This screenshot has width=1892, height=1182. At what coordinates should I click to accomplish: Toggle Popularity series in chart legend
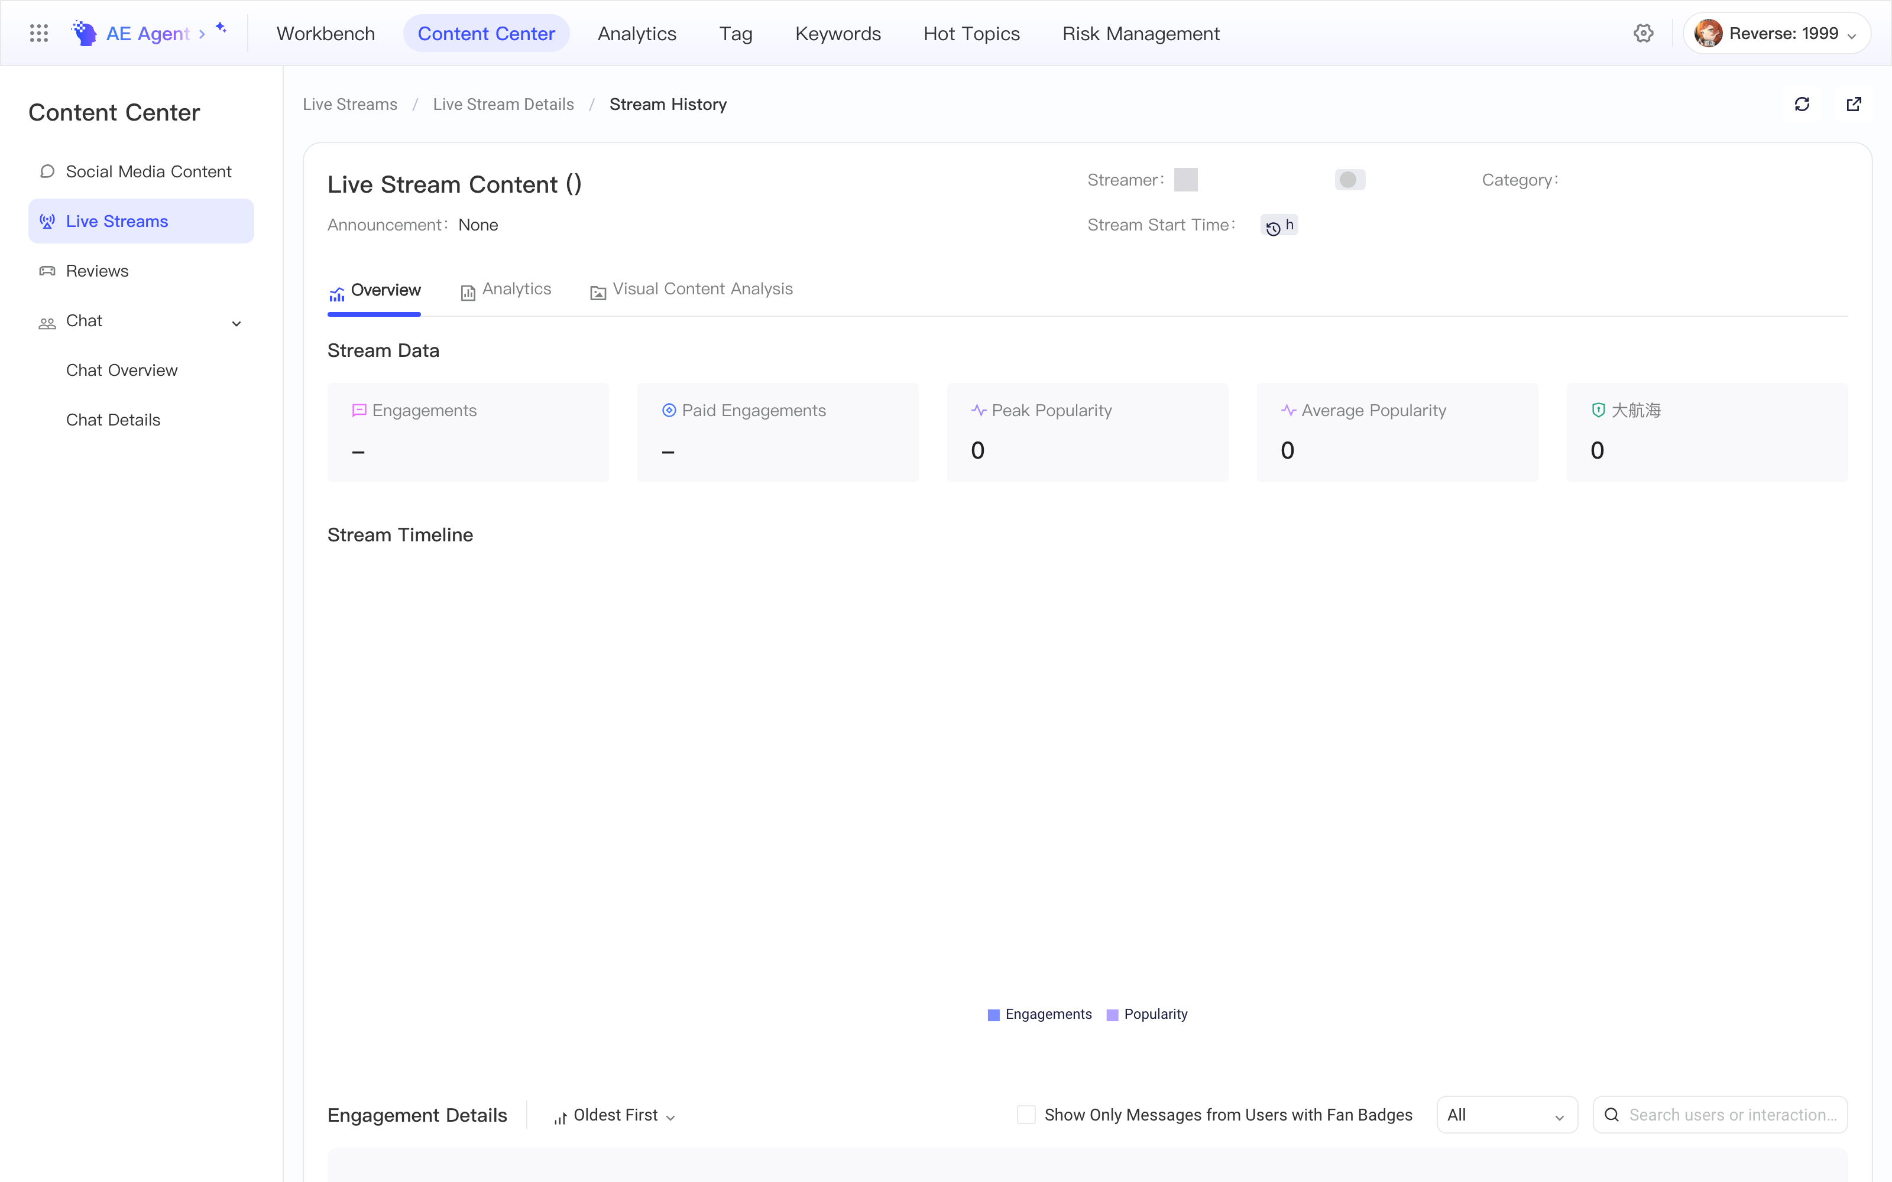(x=1147, y=1015)
